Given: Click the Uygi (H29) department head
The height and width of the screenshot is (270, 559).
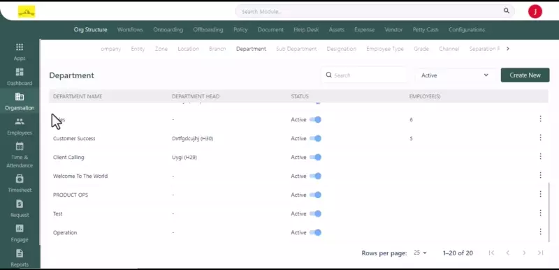Looking at the screenshot, I should [x=184, y=157].
